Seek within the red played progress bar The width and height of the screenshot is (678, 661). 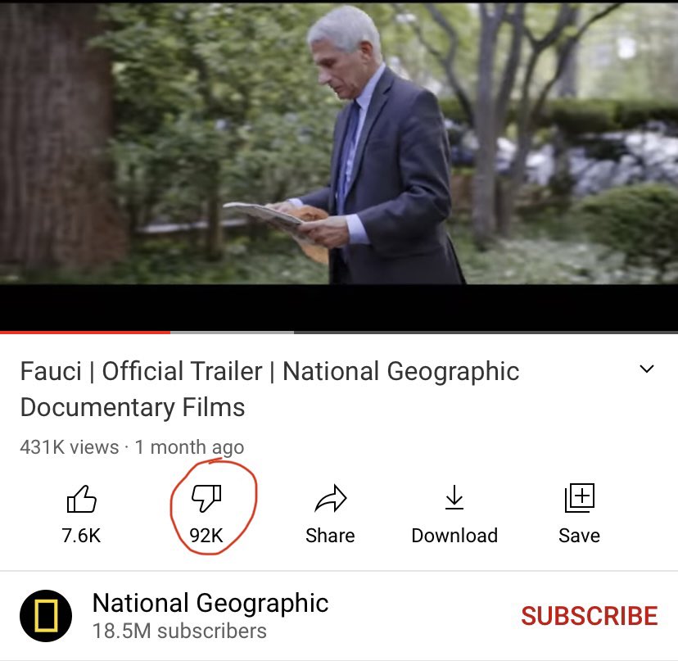(85, 333)
